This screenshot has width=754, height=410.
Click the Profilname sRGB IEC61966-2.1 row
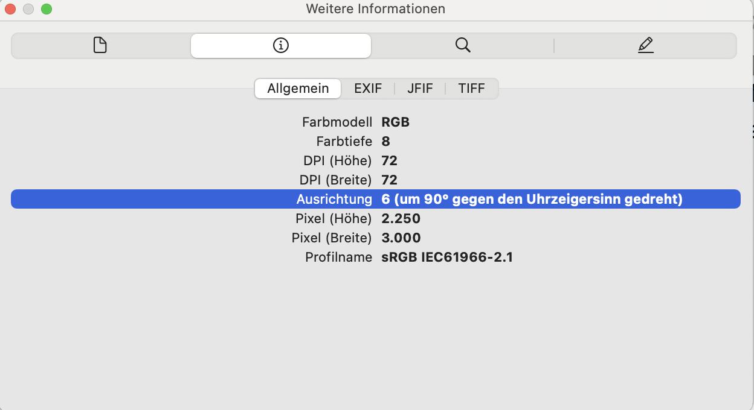click(376, 257)
